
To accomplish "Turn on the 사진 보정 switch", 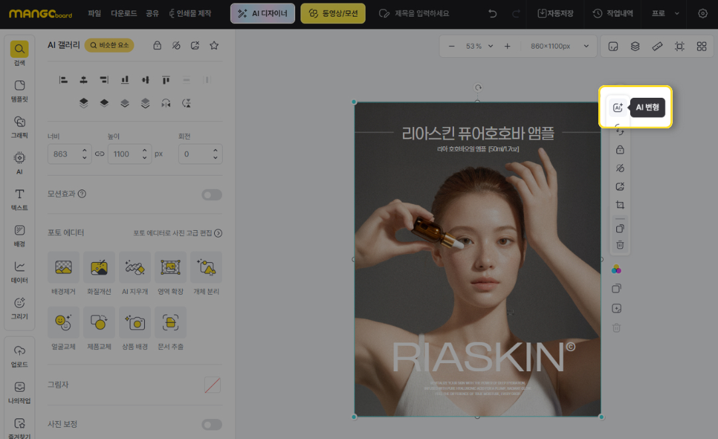I will [212, 424].
